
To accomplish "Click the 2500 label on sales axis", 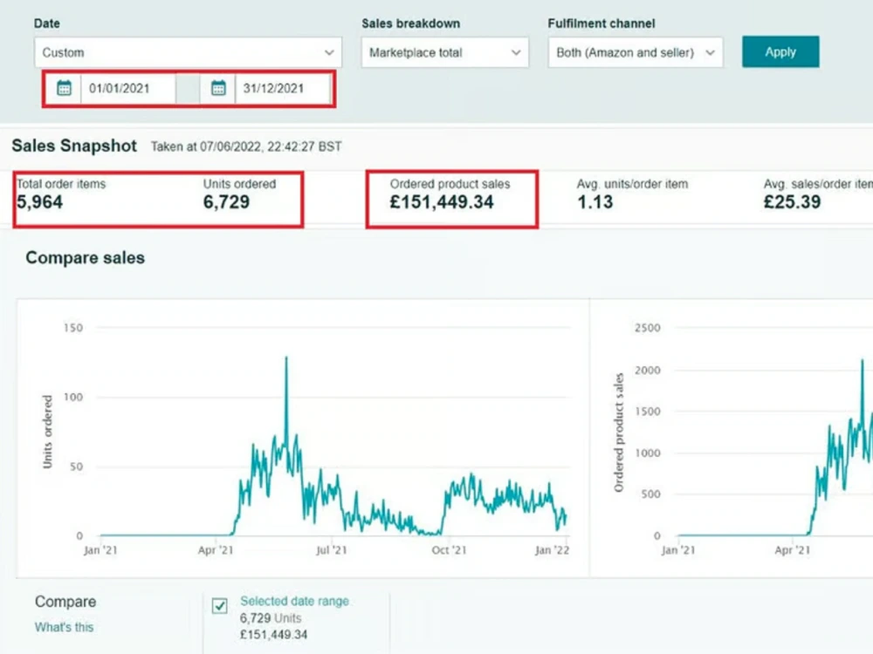I will point(648,328).
